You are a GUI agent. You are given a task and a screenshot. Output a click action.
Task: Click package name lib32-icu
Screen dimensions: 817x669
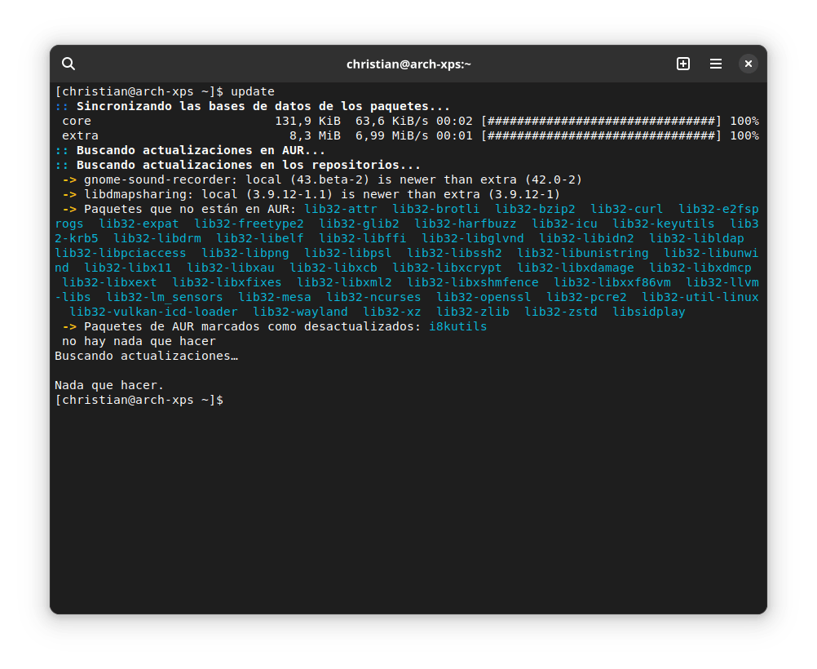click(564, 224)
